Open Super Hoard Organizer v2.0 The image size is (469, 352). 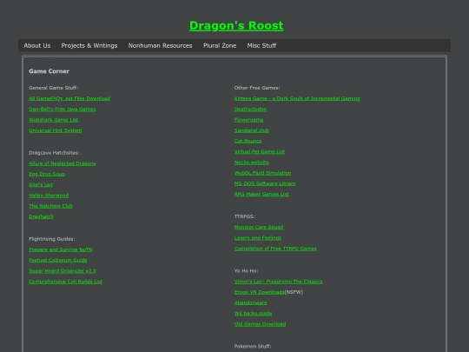(63, 271)
